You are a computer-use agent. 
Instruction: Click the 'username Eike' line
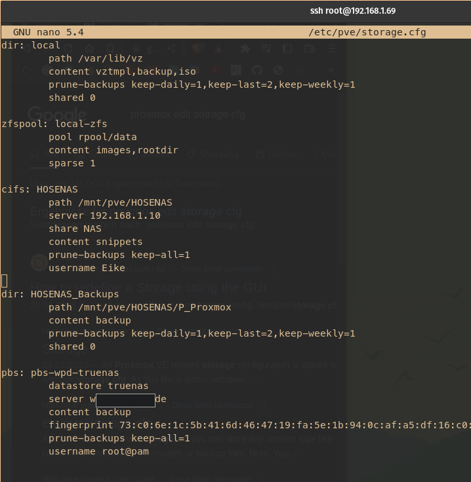[87, 268]
